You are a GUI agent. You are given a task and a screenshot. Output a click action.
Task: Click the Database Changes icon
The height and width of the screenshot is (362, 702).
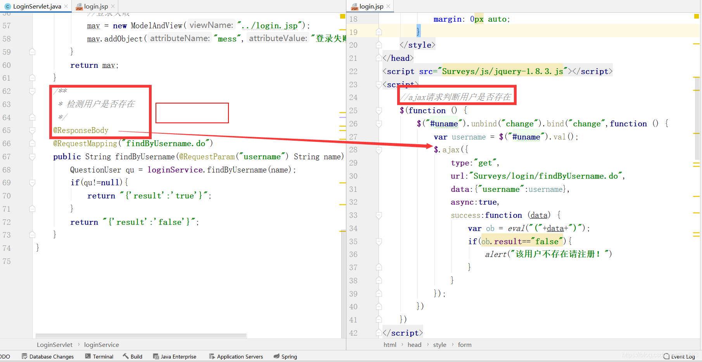24,357
